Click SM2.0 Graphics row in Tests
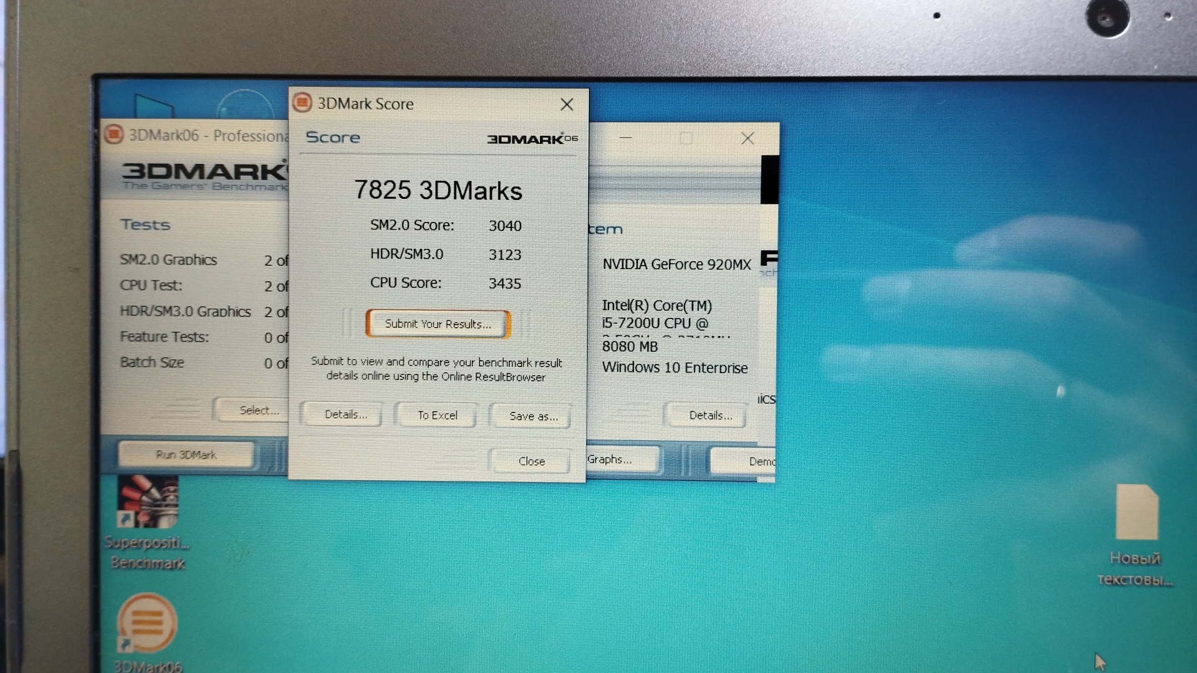This screenshot has height=673, width=1197. 204,260
